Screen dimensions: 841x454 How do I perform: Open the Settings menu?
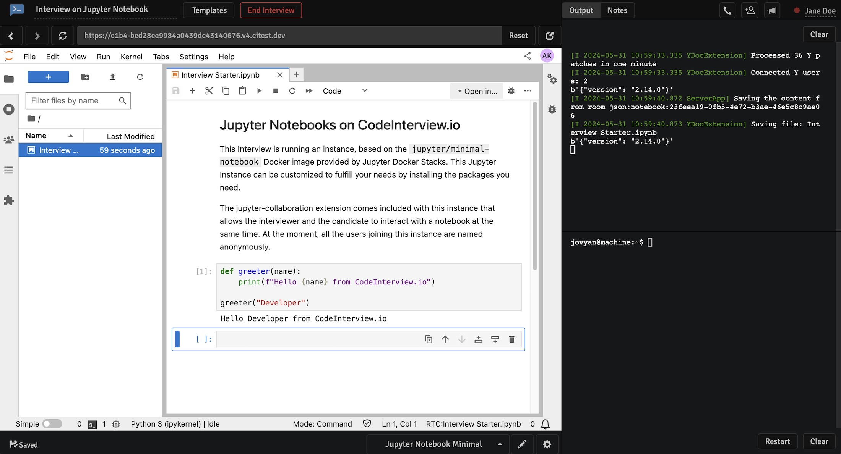194,57
